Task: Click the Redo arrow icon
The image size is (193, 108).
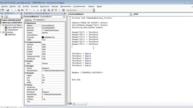Action: pyautogui.click(x=30, y=10)
